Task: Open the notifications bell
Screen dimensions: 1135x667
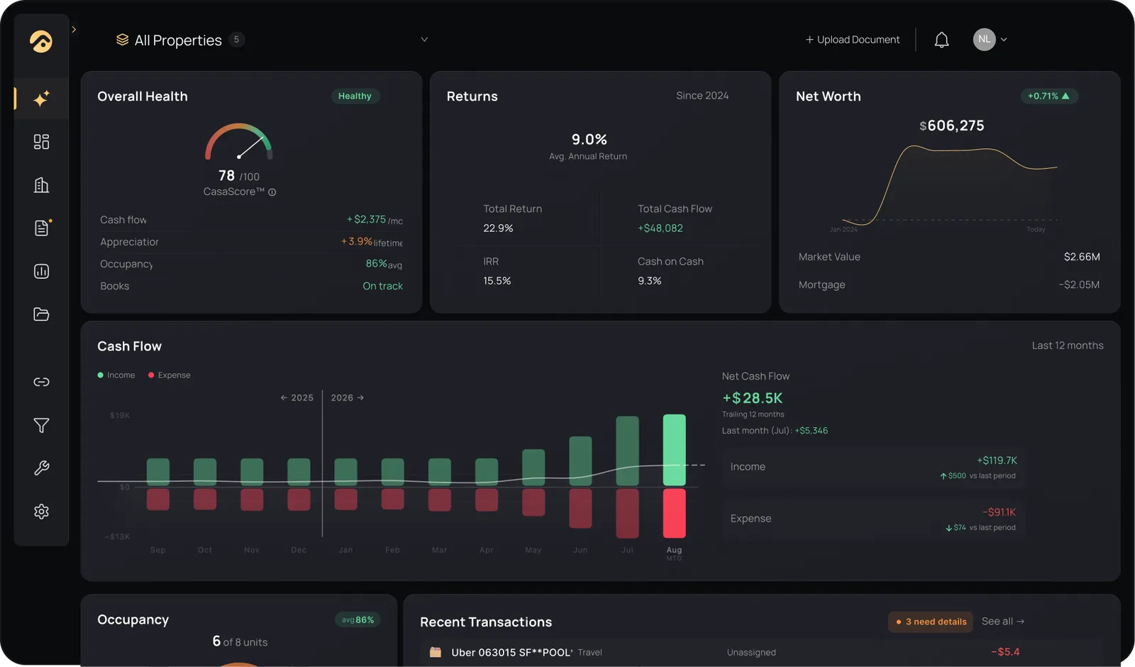Action: click(941, 40)
